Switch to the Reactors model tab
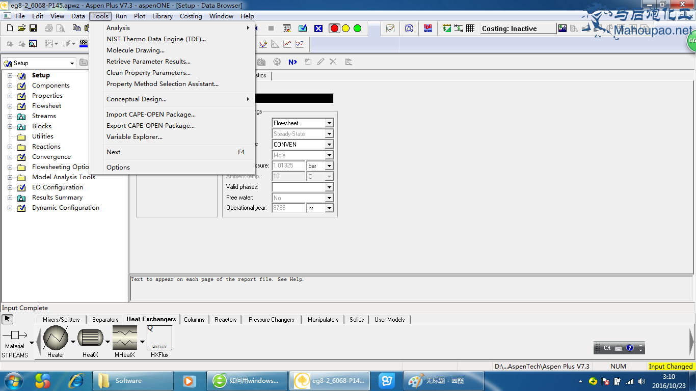The height and width of the screenshot is (391, 696). click(x=226, y=320)
